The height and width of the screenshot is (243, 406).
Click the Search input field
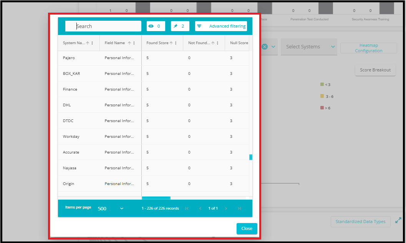pos(103,26)
